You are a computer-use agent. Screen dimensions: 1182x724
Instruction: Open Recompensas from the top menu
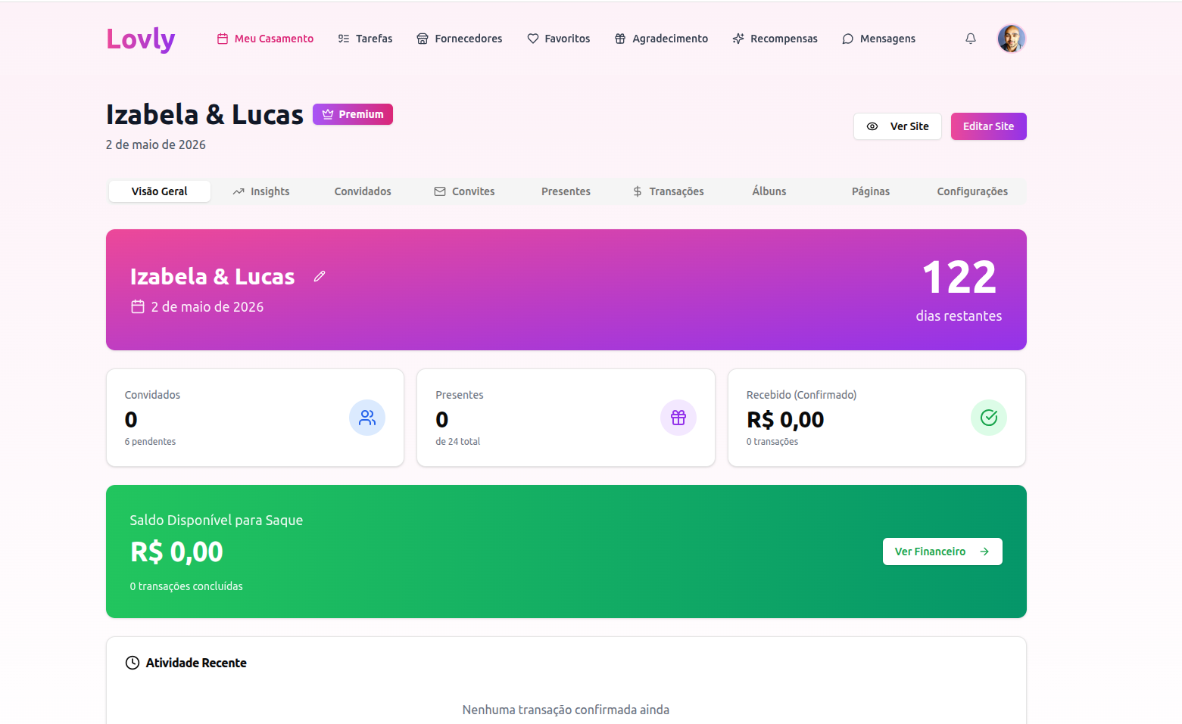click(775, 39)
